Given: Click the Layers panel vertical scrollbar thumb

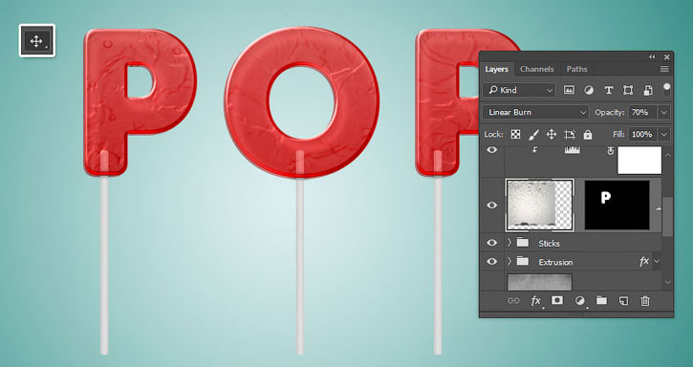Looking at the screenshot, I should point(667,217).
